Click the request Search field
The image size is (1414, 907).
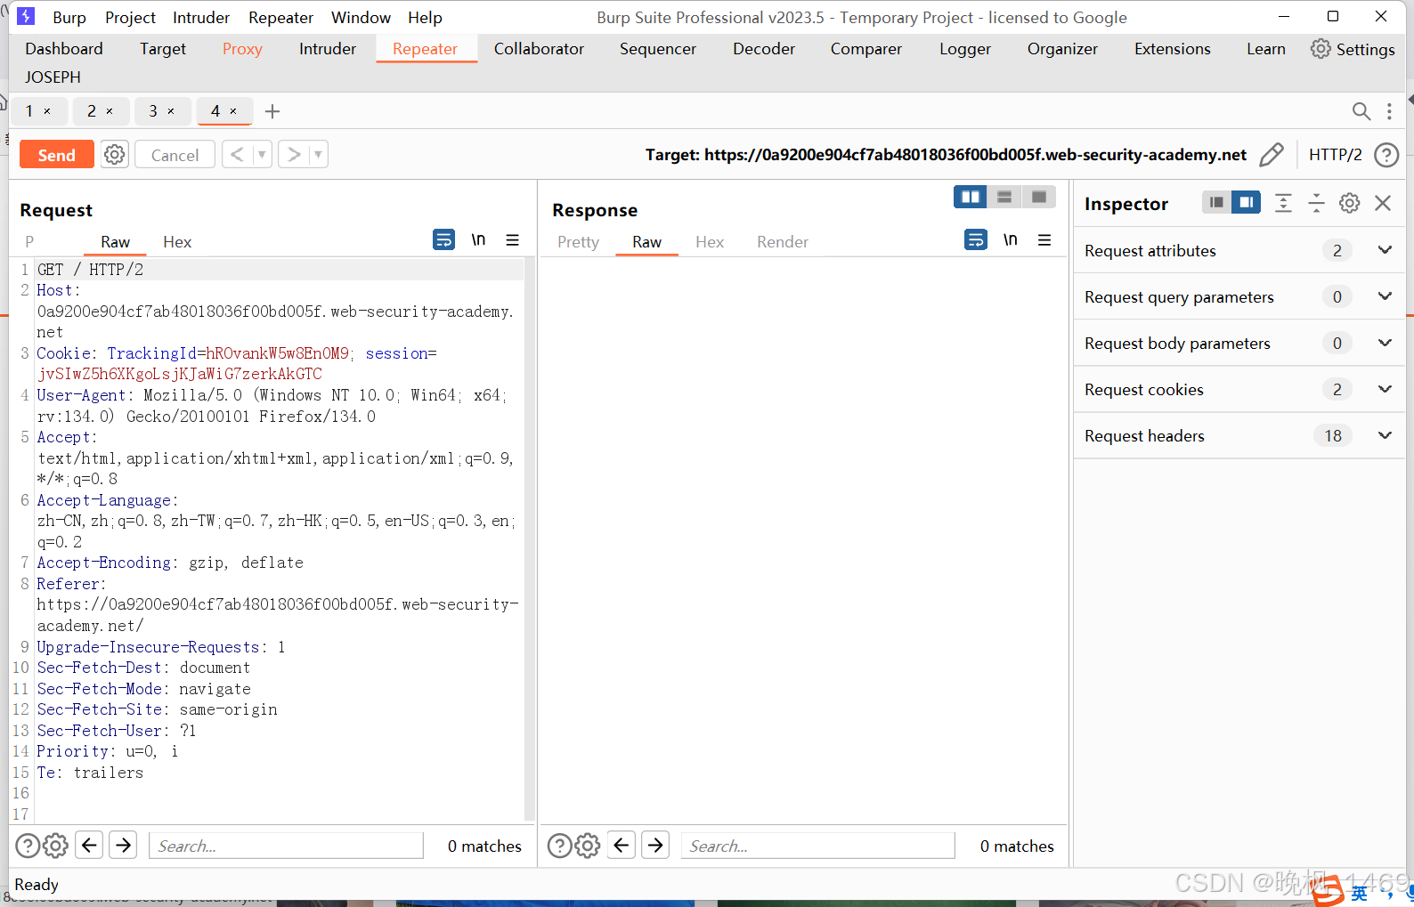(x=286, y=846)
